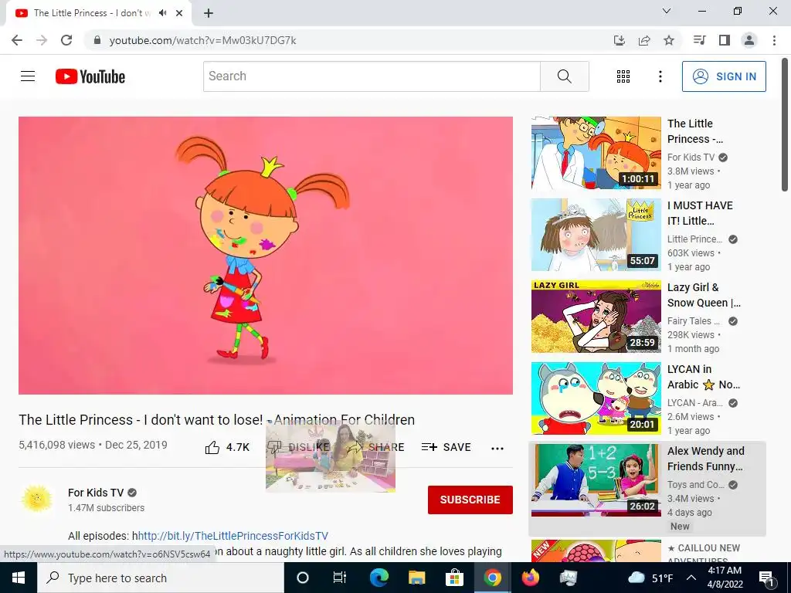791x593 pixels.
Task: Open the tab search chevron
Action: (x=667, y=11)
